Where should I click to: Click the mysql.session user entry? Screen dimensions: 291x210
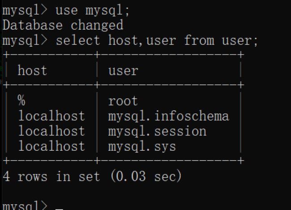click(x=157, y=131)
